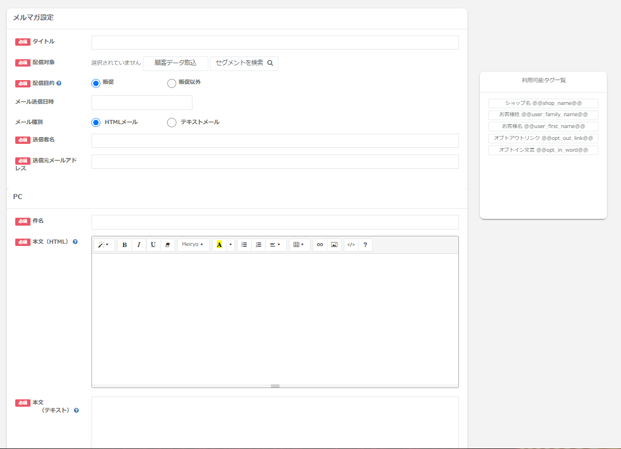Open the table insert dropdown
621x449 pixels.
pyautogui.click(x=299, y=245)
